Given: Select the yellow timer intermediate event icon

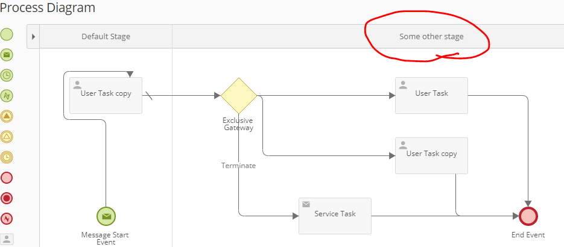Looking at the screenshot, I should (x=7, y=157).
